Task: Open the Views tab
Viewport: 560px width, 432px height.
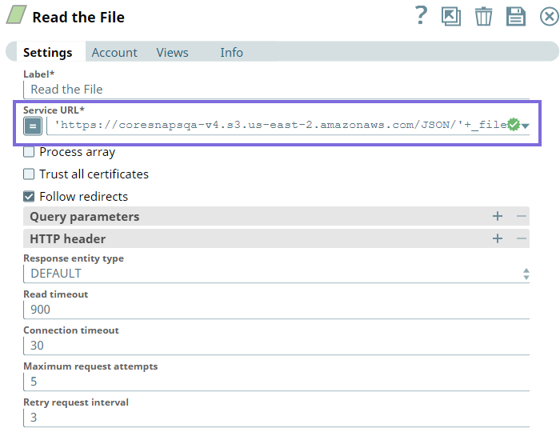Action: coord(172,53)
